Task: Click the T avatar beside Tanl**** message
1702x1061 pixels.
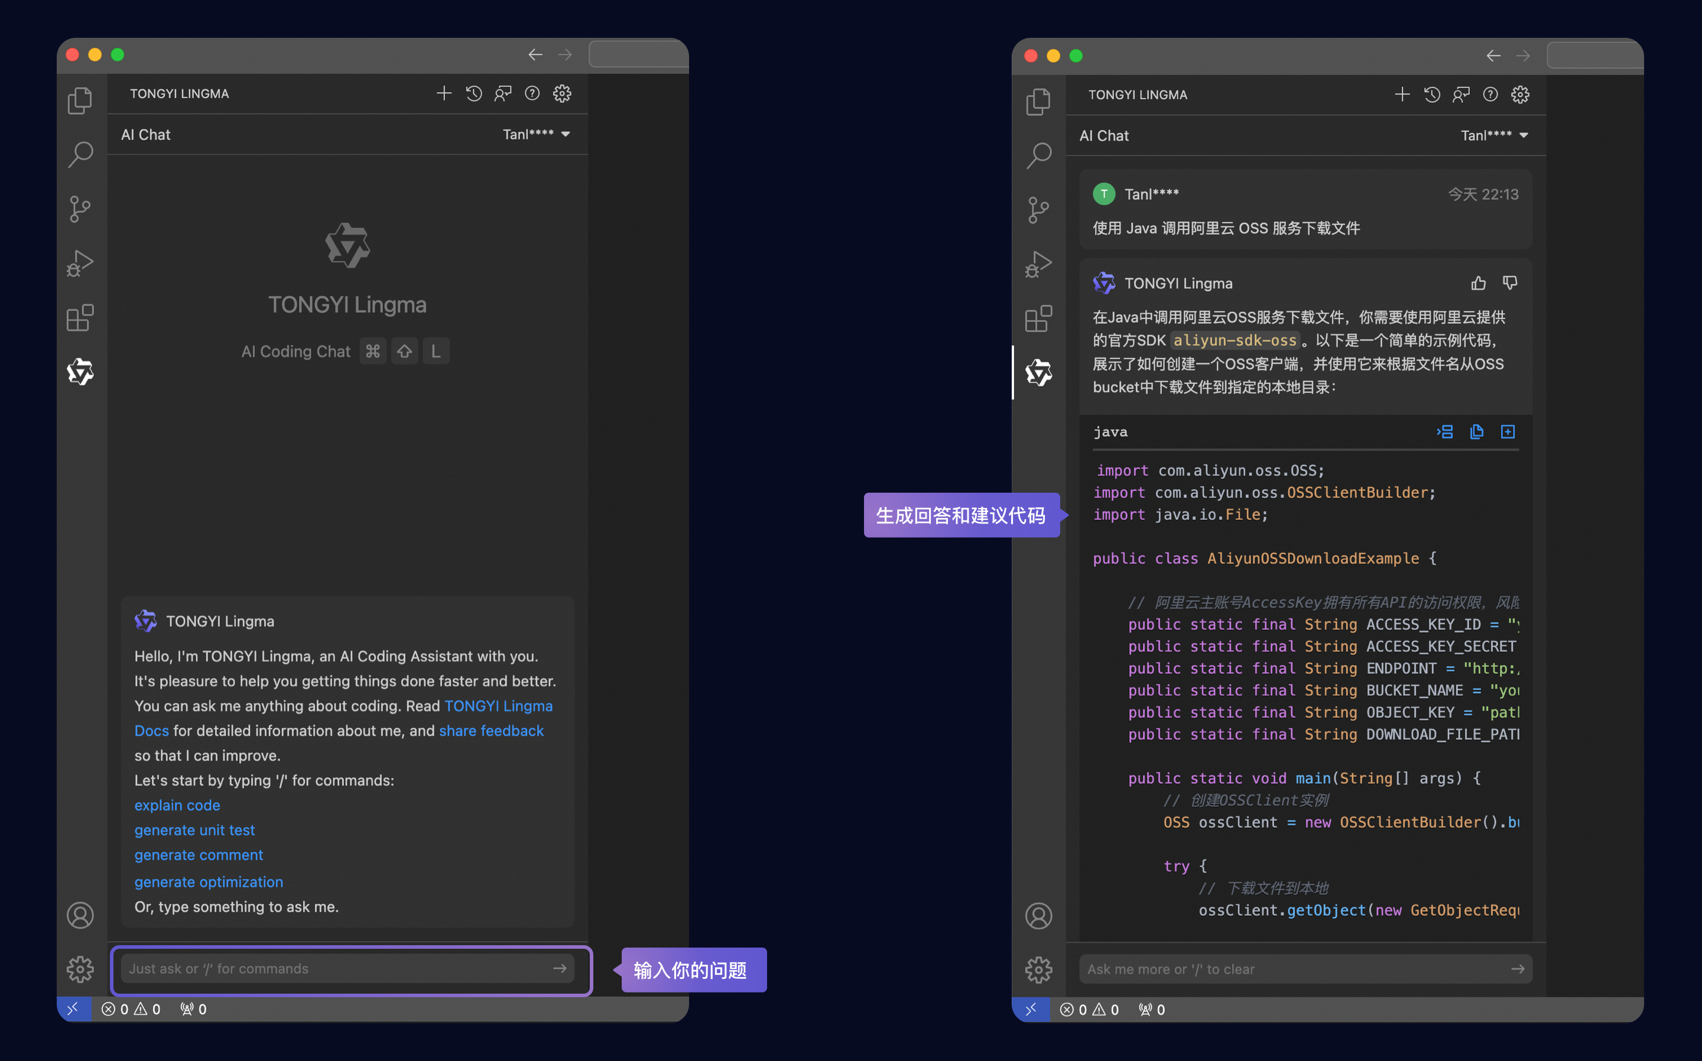Action: 1104,194
